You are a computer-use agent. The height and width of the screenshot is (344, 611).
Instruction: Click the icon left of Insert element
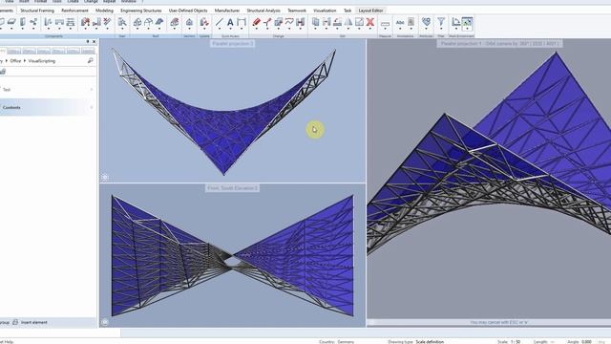15,322
